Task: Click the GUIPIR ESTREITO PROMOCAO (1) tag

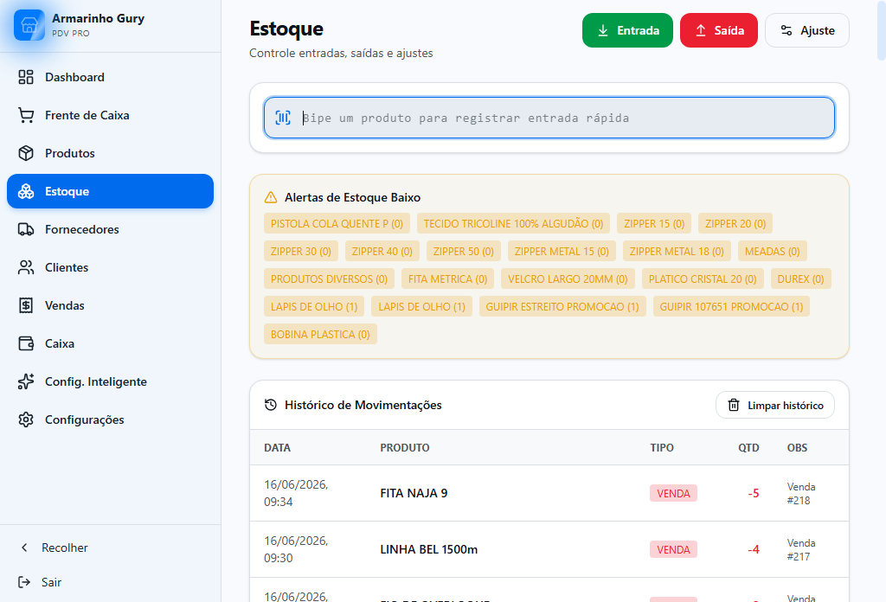Action: point(562,307)
